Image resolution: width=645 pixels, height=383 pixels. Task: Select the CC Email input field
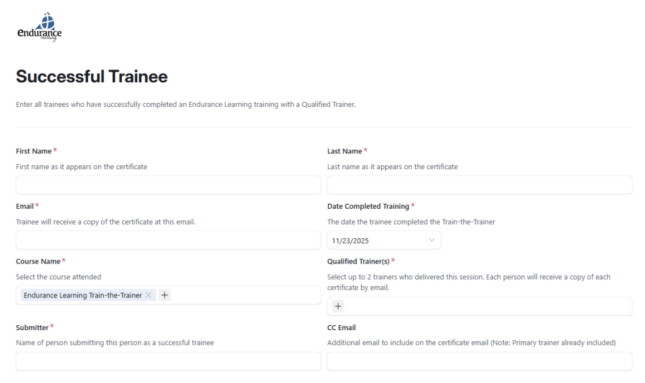tap(479, 361)
